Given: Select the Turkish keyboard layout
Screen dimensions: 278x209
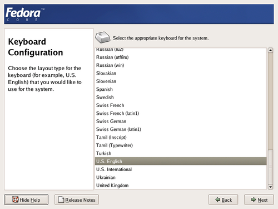Looking at the screenshot, I should coord(181,153).
